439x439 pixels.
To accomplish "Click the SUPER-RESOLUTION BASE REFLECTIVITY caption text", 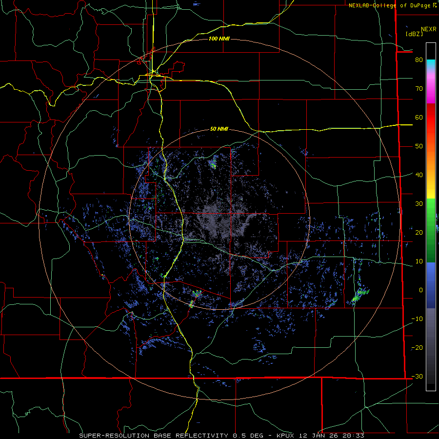I will click(154, 436).
